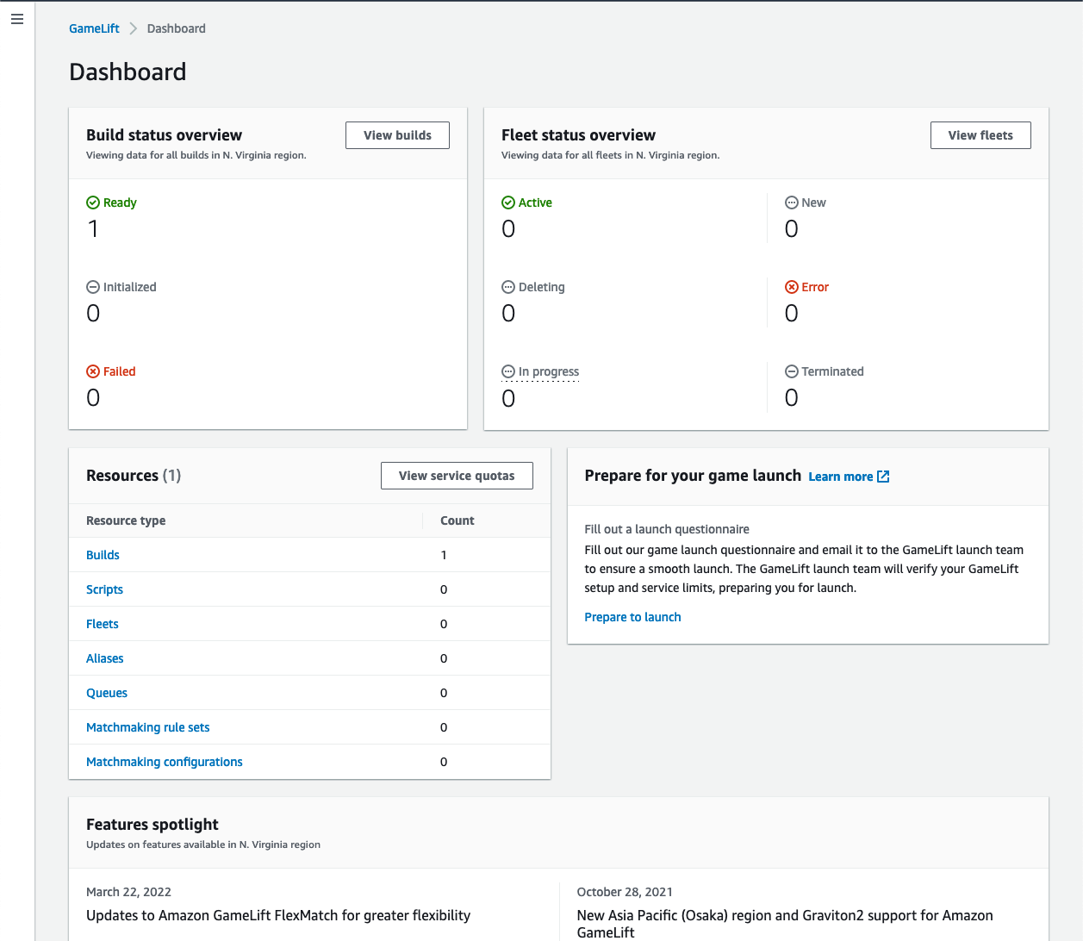Open the Matchmaking rule sets link
Viewport: 1083px width, 941px height.
click(147, 727)
